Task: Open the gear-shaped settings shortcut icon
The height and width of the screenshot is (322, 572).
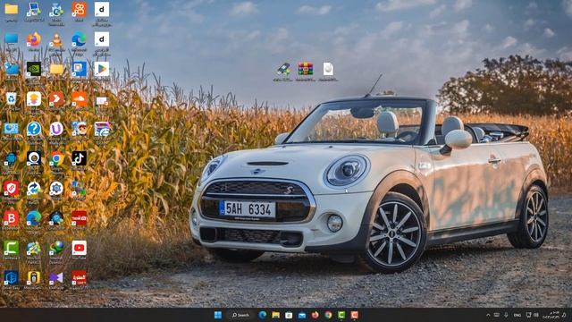Action: pyautogui.click(x=56, y=189)
